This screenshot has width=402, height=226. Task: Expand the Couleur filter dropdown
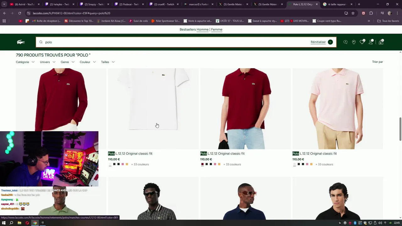88,62
